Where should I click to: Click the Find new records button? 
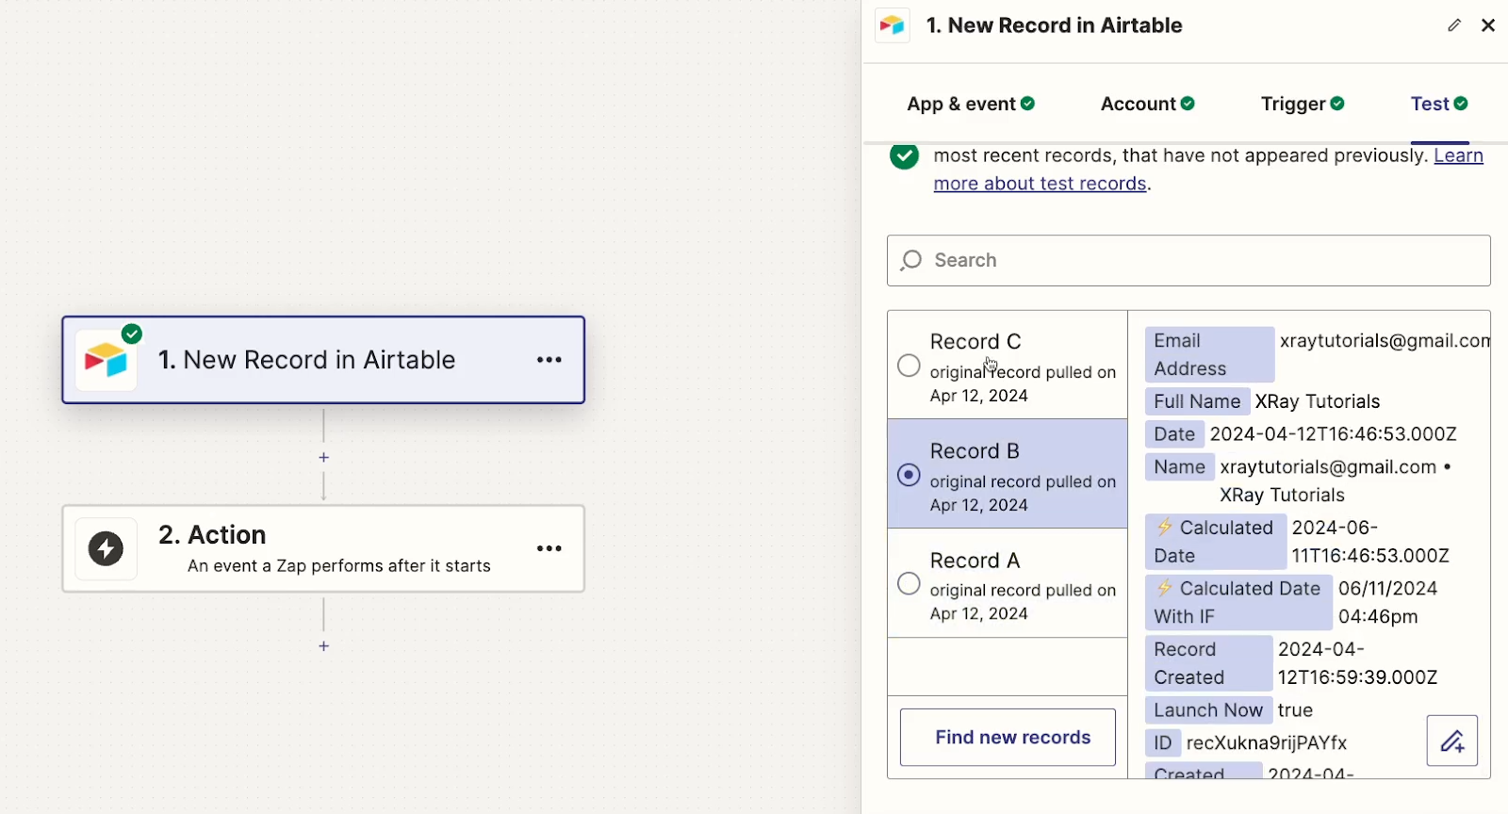click(1008, 738)
